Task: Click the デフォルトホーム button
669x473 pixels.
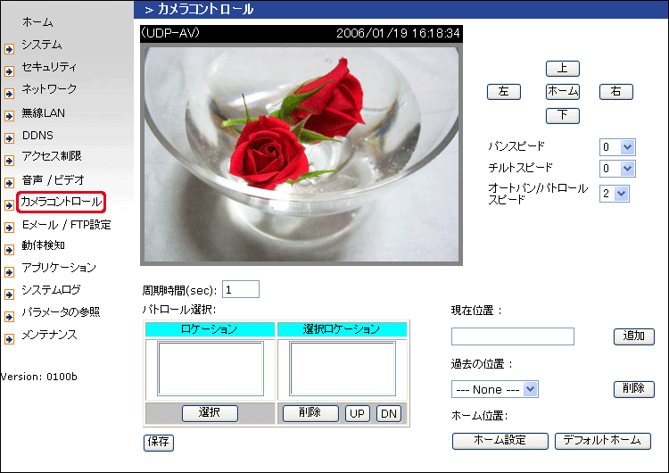Action: tap(602, 441)
